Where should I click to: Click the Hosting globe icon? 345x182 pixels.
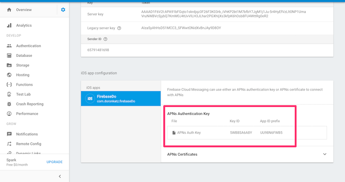[9, 75]
